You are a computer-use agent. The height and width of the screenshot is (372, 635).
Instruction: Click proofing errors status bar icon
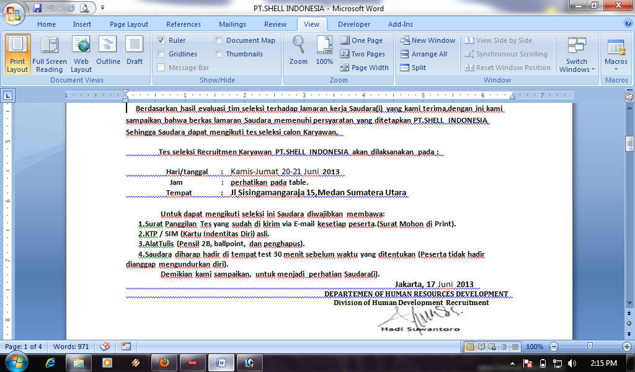[x=105, y=347]
